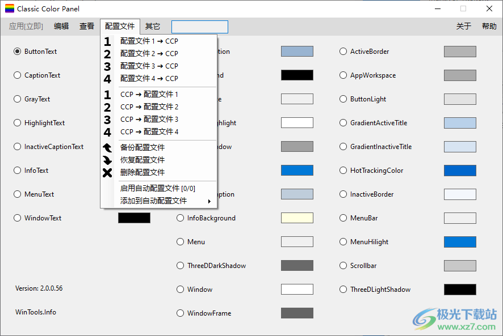Viewport: 503px width, 336px height.
Task: Click the number 3 icon beside 配置文件 3 → CCP
Action: (x=107, y=66)
